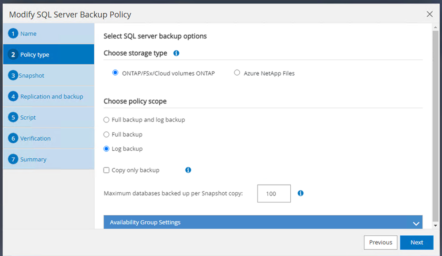
Task: Open the Snapshot step in the wizard
Action: 31,76
